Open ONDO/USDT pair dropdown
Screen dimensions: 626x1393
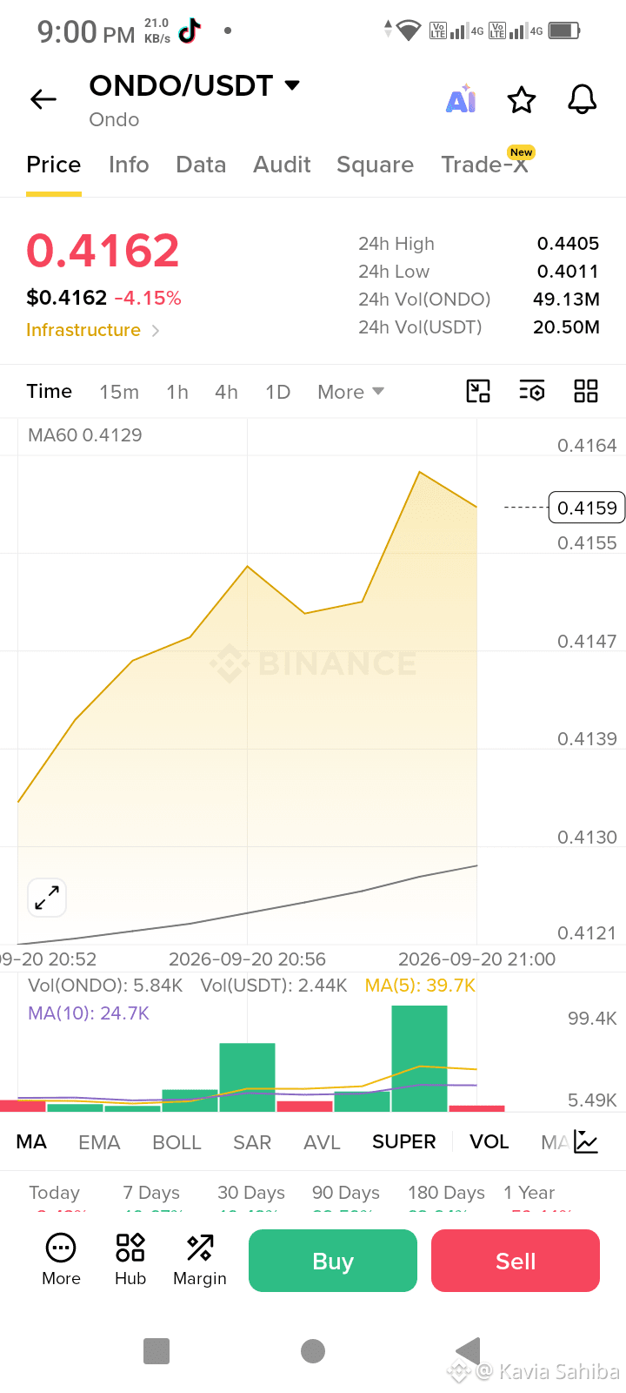click(x=292, y=85)
